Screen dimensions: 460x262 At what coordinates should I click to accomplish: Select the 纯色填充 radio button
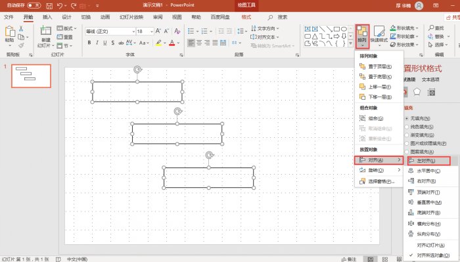click(x=407, y=127)
